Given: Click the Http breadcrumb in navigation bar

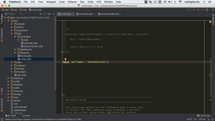Looking at the screenshot, I should tap(23, 10).
